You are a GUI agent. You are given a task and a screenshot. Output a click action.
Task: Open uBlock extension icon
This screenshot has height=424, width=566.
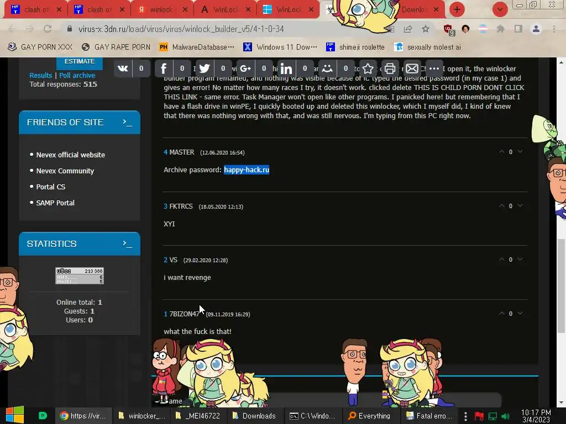[449, 30]
